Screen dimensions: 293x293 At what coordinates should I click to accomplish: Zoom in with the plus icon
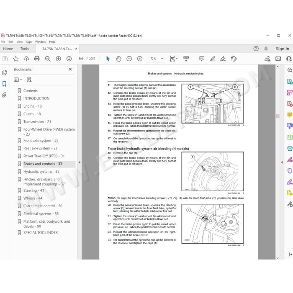[x=140, y=59]
